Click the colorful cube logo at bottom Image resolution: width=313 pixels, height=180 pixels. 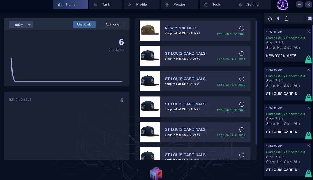tap(156, 173)
